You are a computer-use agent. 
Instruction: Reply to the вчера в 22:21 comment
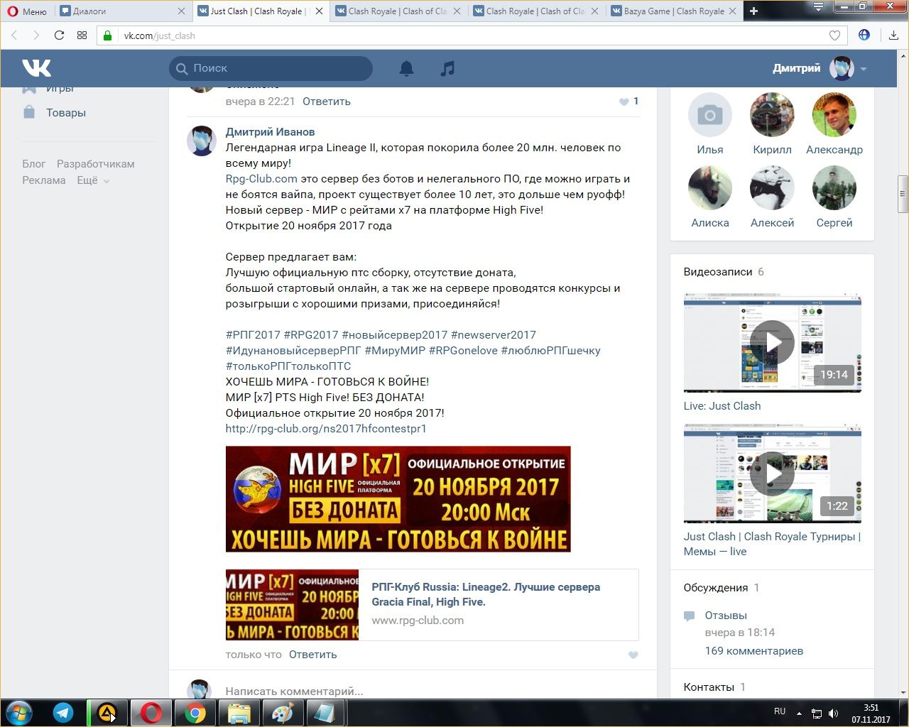point(327,101)
